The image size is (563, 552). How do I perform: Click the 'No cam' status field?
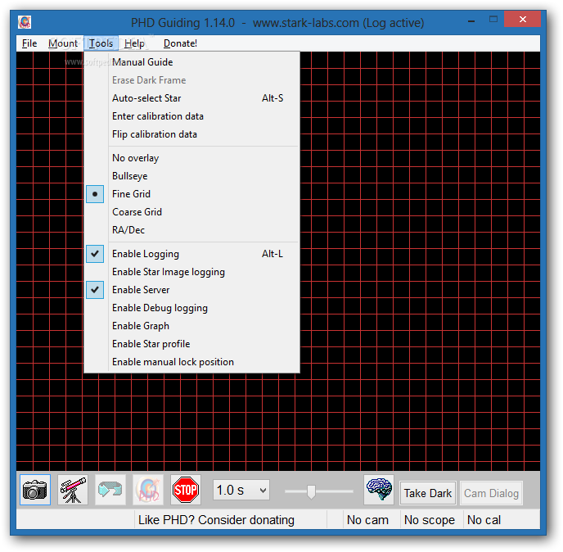click(x=371, y=520)
